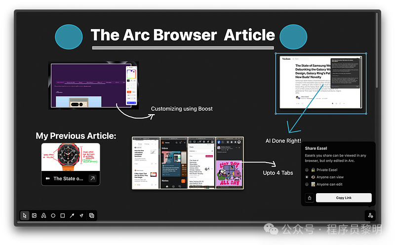
Task: Click the capture/add web clip tool
Action: click(92, 215)
